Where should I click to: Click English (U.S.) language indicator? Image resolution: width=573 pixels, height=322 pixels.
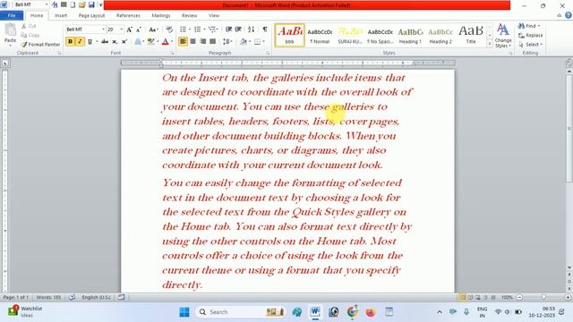tap(96, 298)
